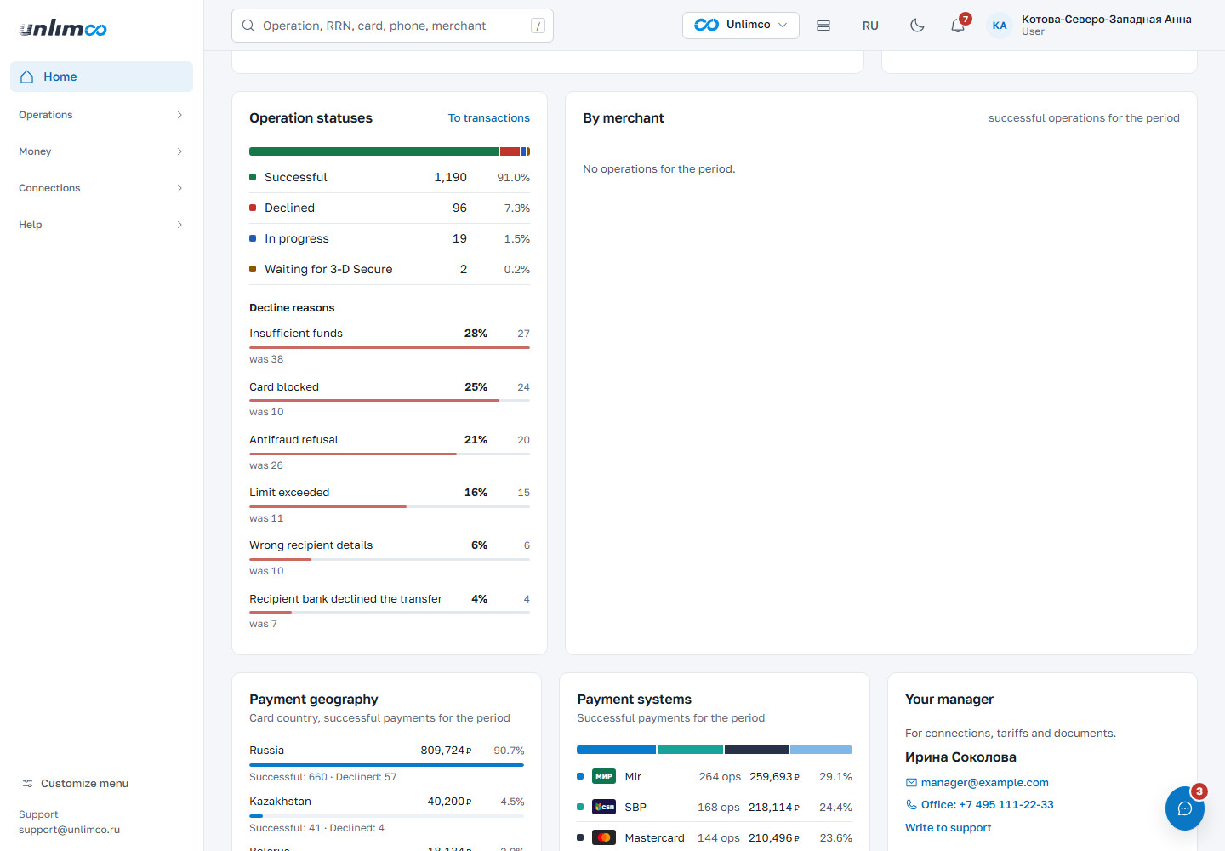1225x851 pixels.
Task: Click the Insufficient funds progress bar
Action: click(390, 347)
